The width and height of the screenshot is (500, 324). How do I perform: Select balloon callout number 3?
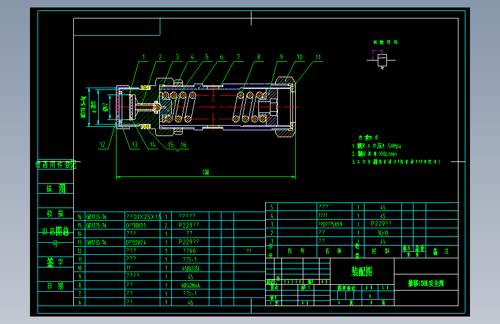coord(177,56)
